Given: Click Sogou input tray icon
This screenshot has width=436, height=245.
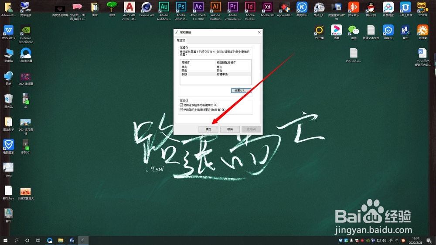Looking at the screenshot, I should (x=403, y=241).
